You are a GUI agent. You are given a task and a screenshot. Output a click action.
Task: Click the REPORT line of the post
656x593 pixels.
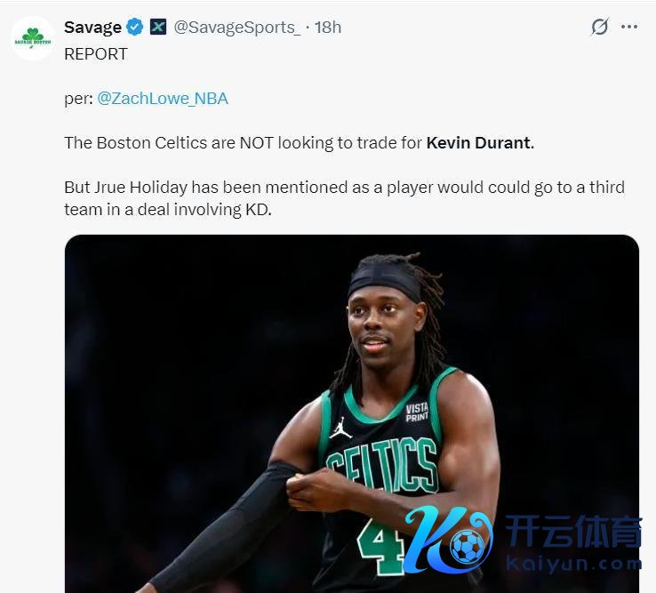coord(96,54)
